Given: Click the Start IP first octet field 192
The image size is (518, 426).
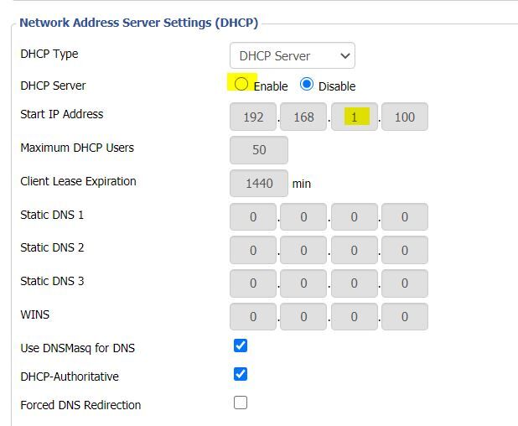Looking at the screenshot, I should click(253, 117).
